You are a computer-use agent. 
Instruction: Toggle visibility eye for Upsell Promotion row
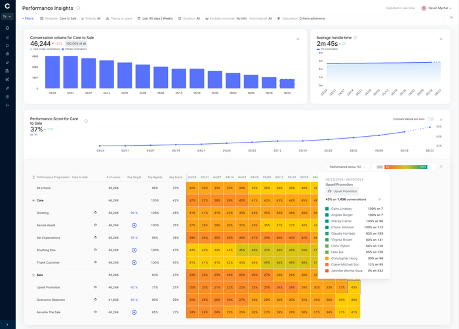(x=96, y=287)
